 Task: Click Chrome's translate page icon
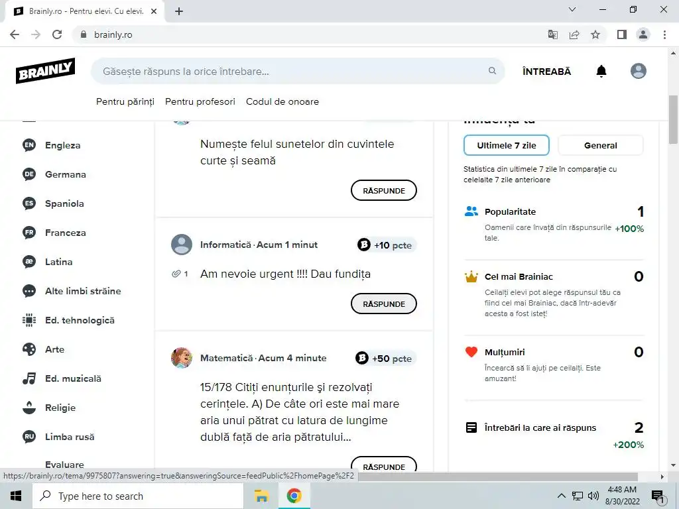point(553,34)
